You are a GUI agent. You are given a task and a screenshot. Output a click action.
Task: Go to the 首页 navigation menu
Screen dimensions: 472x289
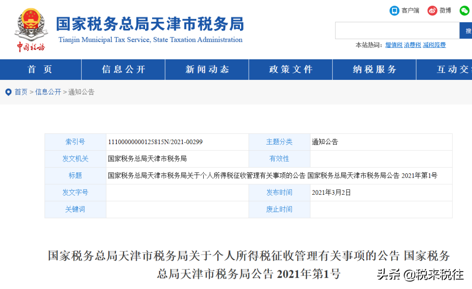(x=40, y=69)
